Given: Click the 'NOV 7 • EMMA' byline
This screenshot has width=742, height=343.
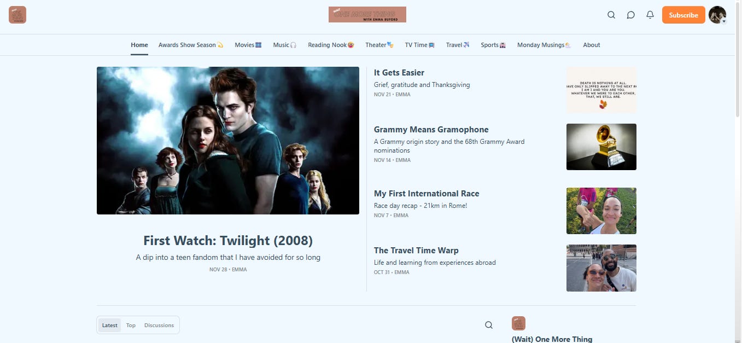Looking at the screenshot, I should tap(391, 216).
